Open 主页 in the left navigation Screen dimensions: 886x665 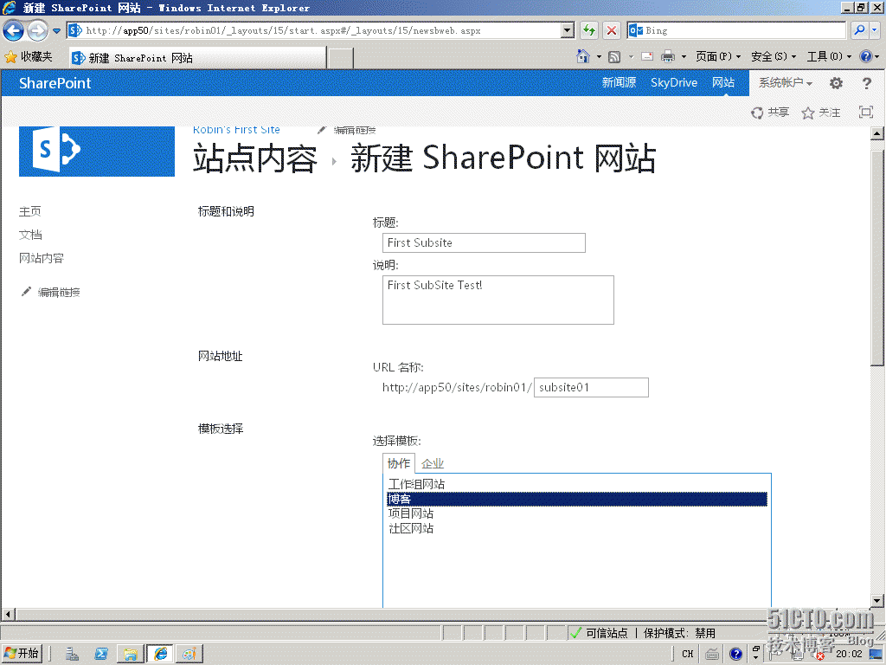[30, 211]
